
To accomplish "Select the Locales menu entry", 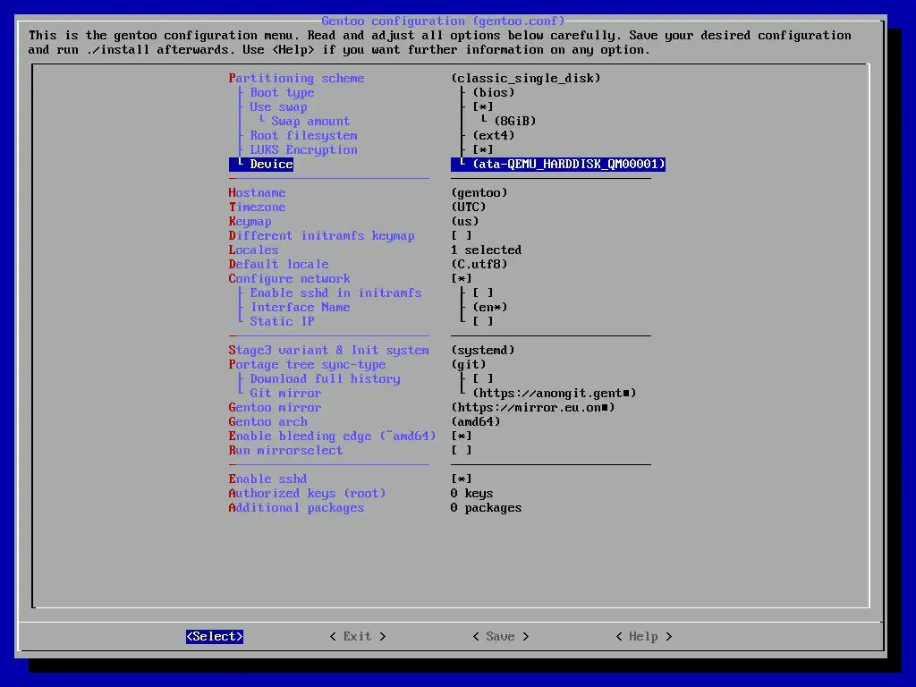I will tap(253, 250).
